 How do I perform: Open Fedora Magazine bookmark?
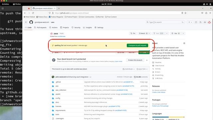click(56, 17)
